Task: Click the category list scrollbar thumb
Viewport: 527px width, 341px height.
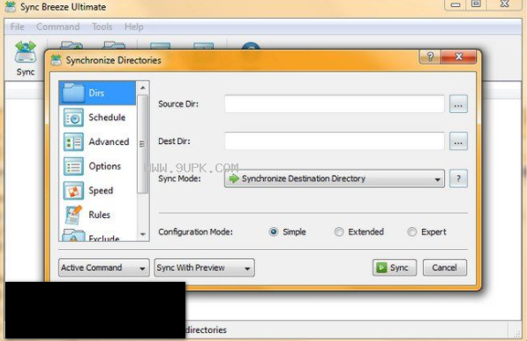Action: click(143, 144)
